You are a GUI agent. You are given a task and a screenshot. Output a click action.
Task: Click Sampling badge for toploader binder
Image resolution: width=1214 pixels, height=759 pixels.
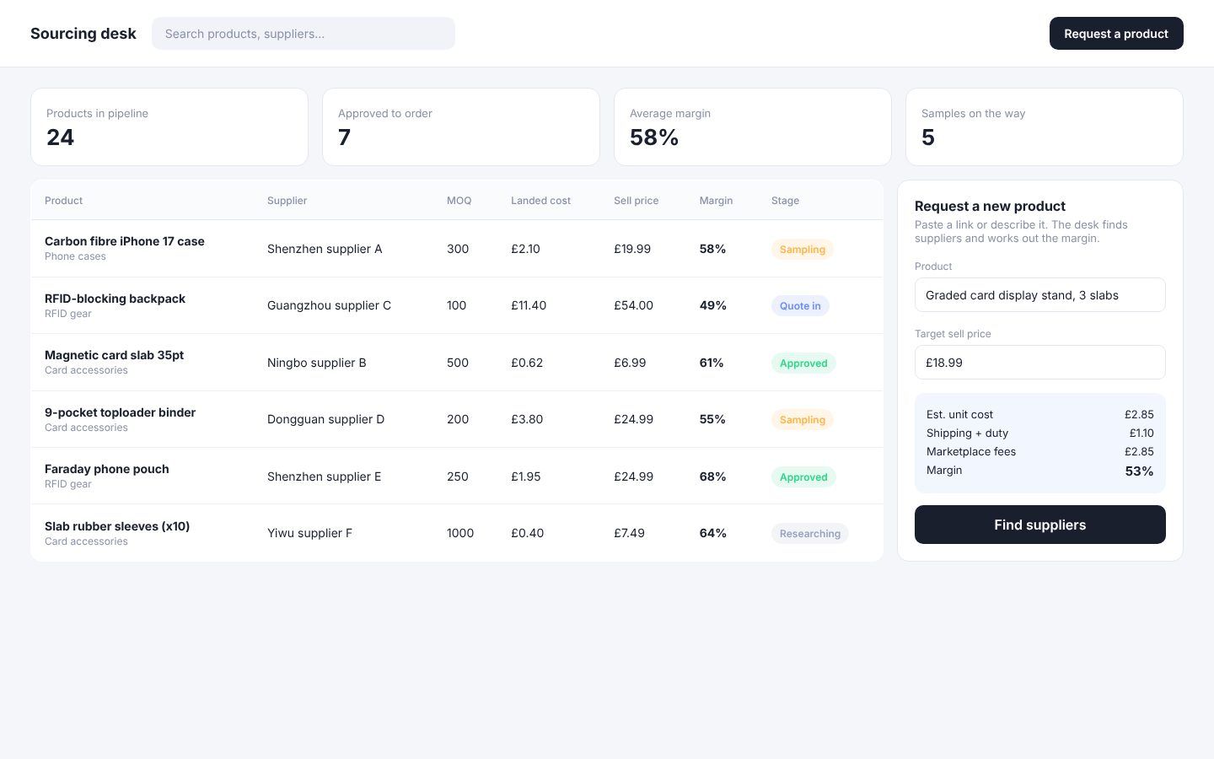(x=802, y=419)
